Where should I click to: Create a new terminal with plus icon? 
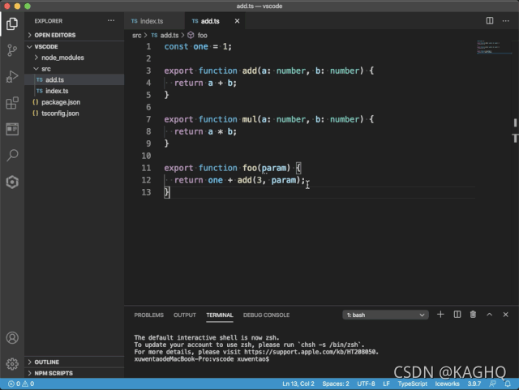[440, 315]
